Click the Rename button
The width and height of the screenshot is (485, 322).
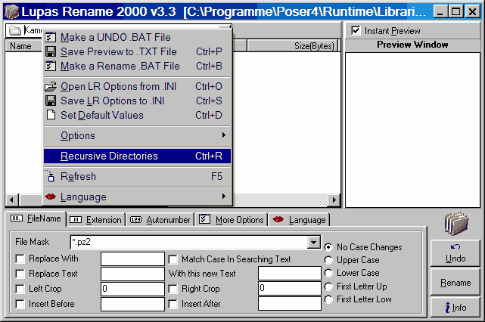tap(455, 283)
